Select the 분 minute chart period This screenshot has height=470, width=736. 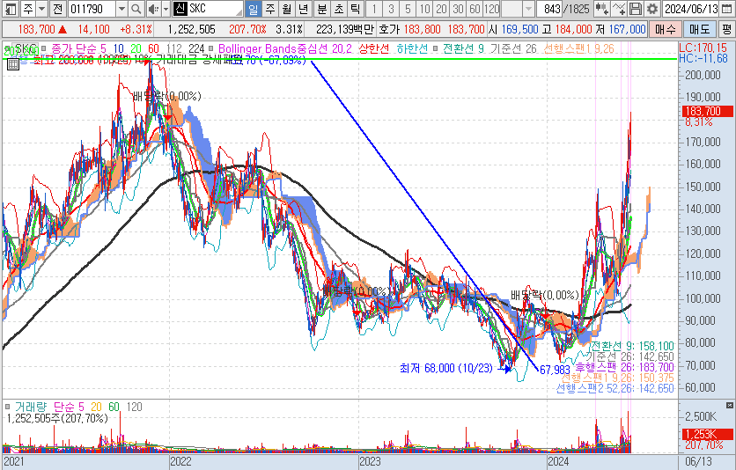coord(322,9)
